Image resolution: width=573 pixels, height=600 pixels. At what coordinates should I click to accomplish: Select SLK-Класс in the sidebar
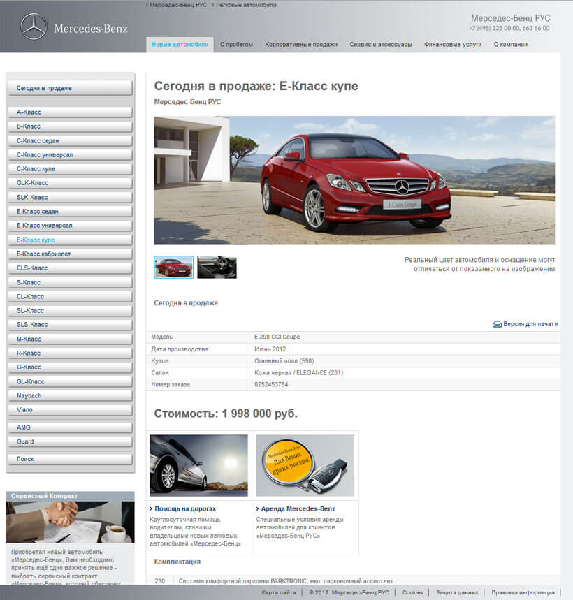(70, 198)
